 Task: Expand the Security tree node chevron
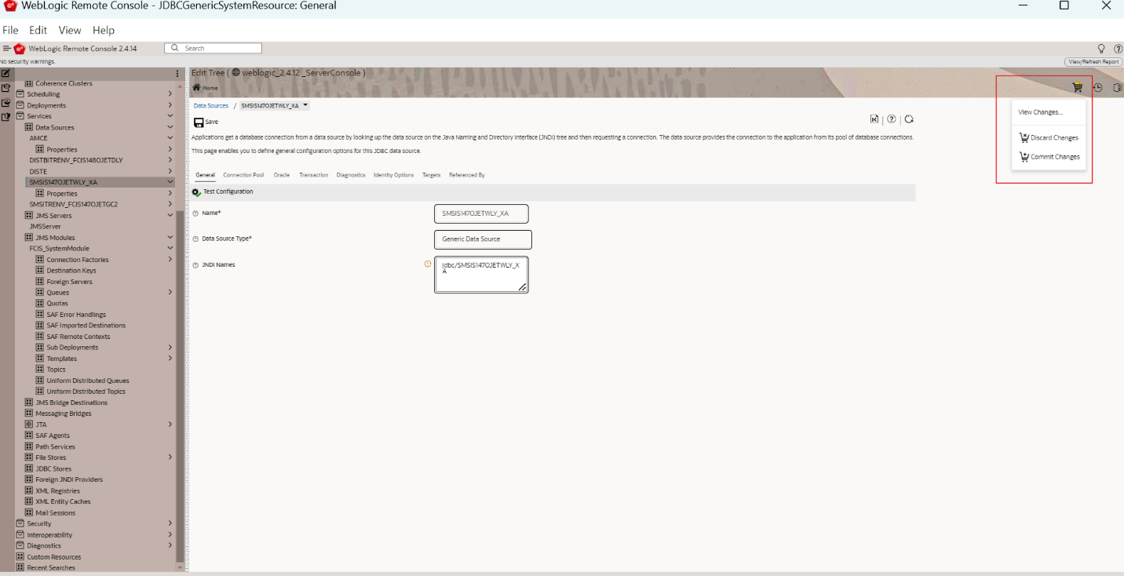(170, 523)
